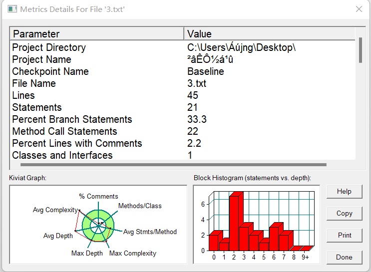Click the Methods/Class label in Kiviat graph
371x272 pixels.
pos(140,206)
